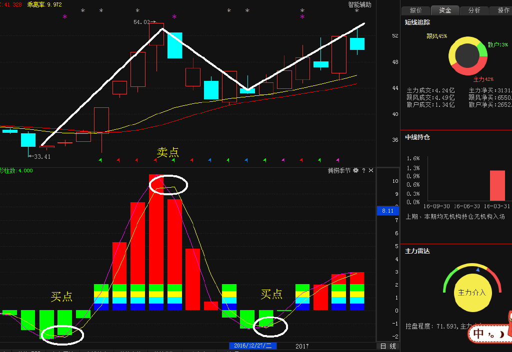Viewport: 512px width, 352px height.
Task: Click the 33.41 low price label
Action: [42, 156]
